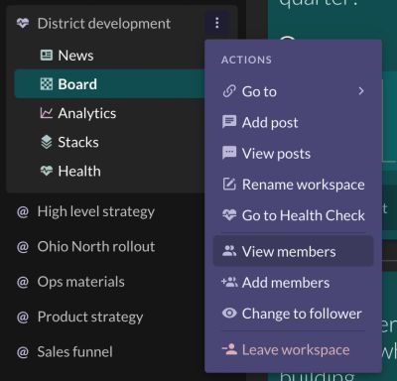Screen dimensions: 397x381
Task: Choose View posts from the menu
Action: [x=293, y=153]
